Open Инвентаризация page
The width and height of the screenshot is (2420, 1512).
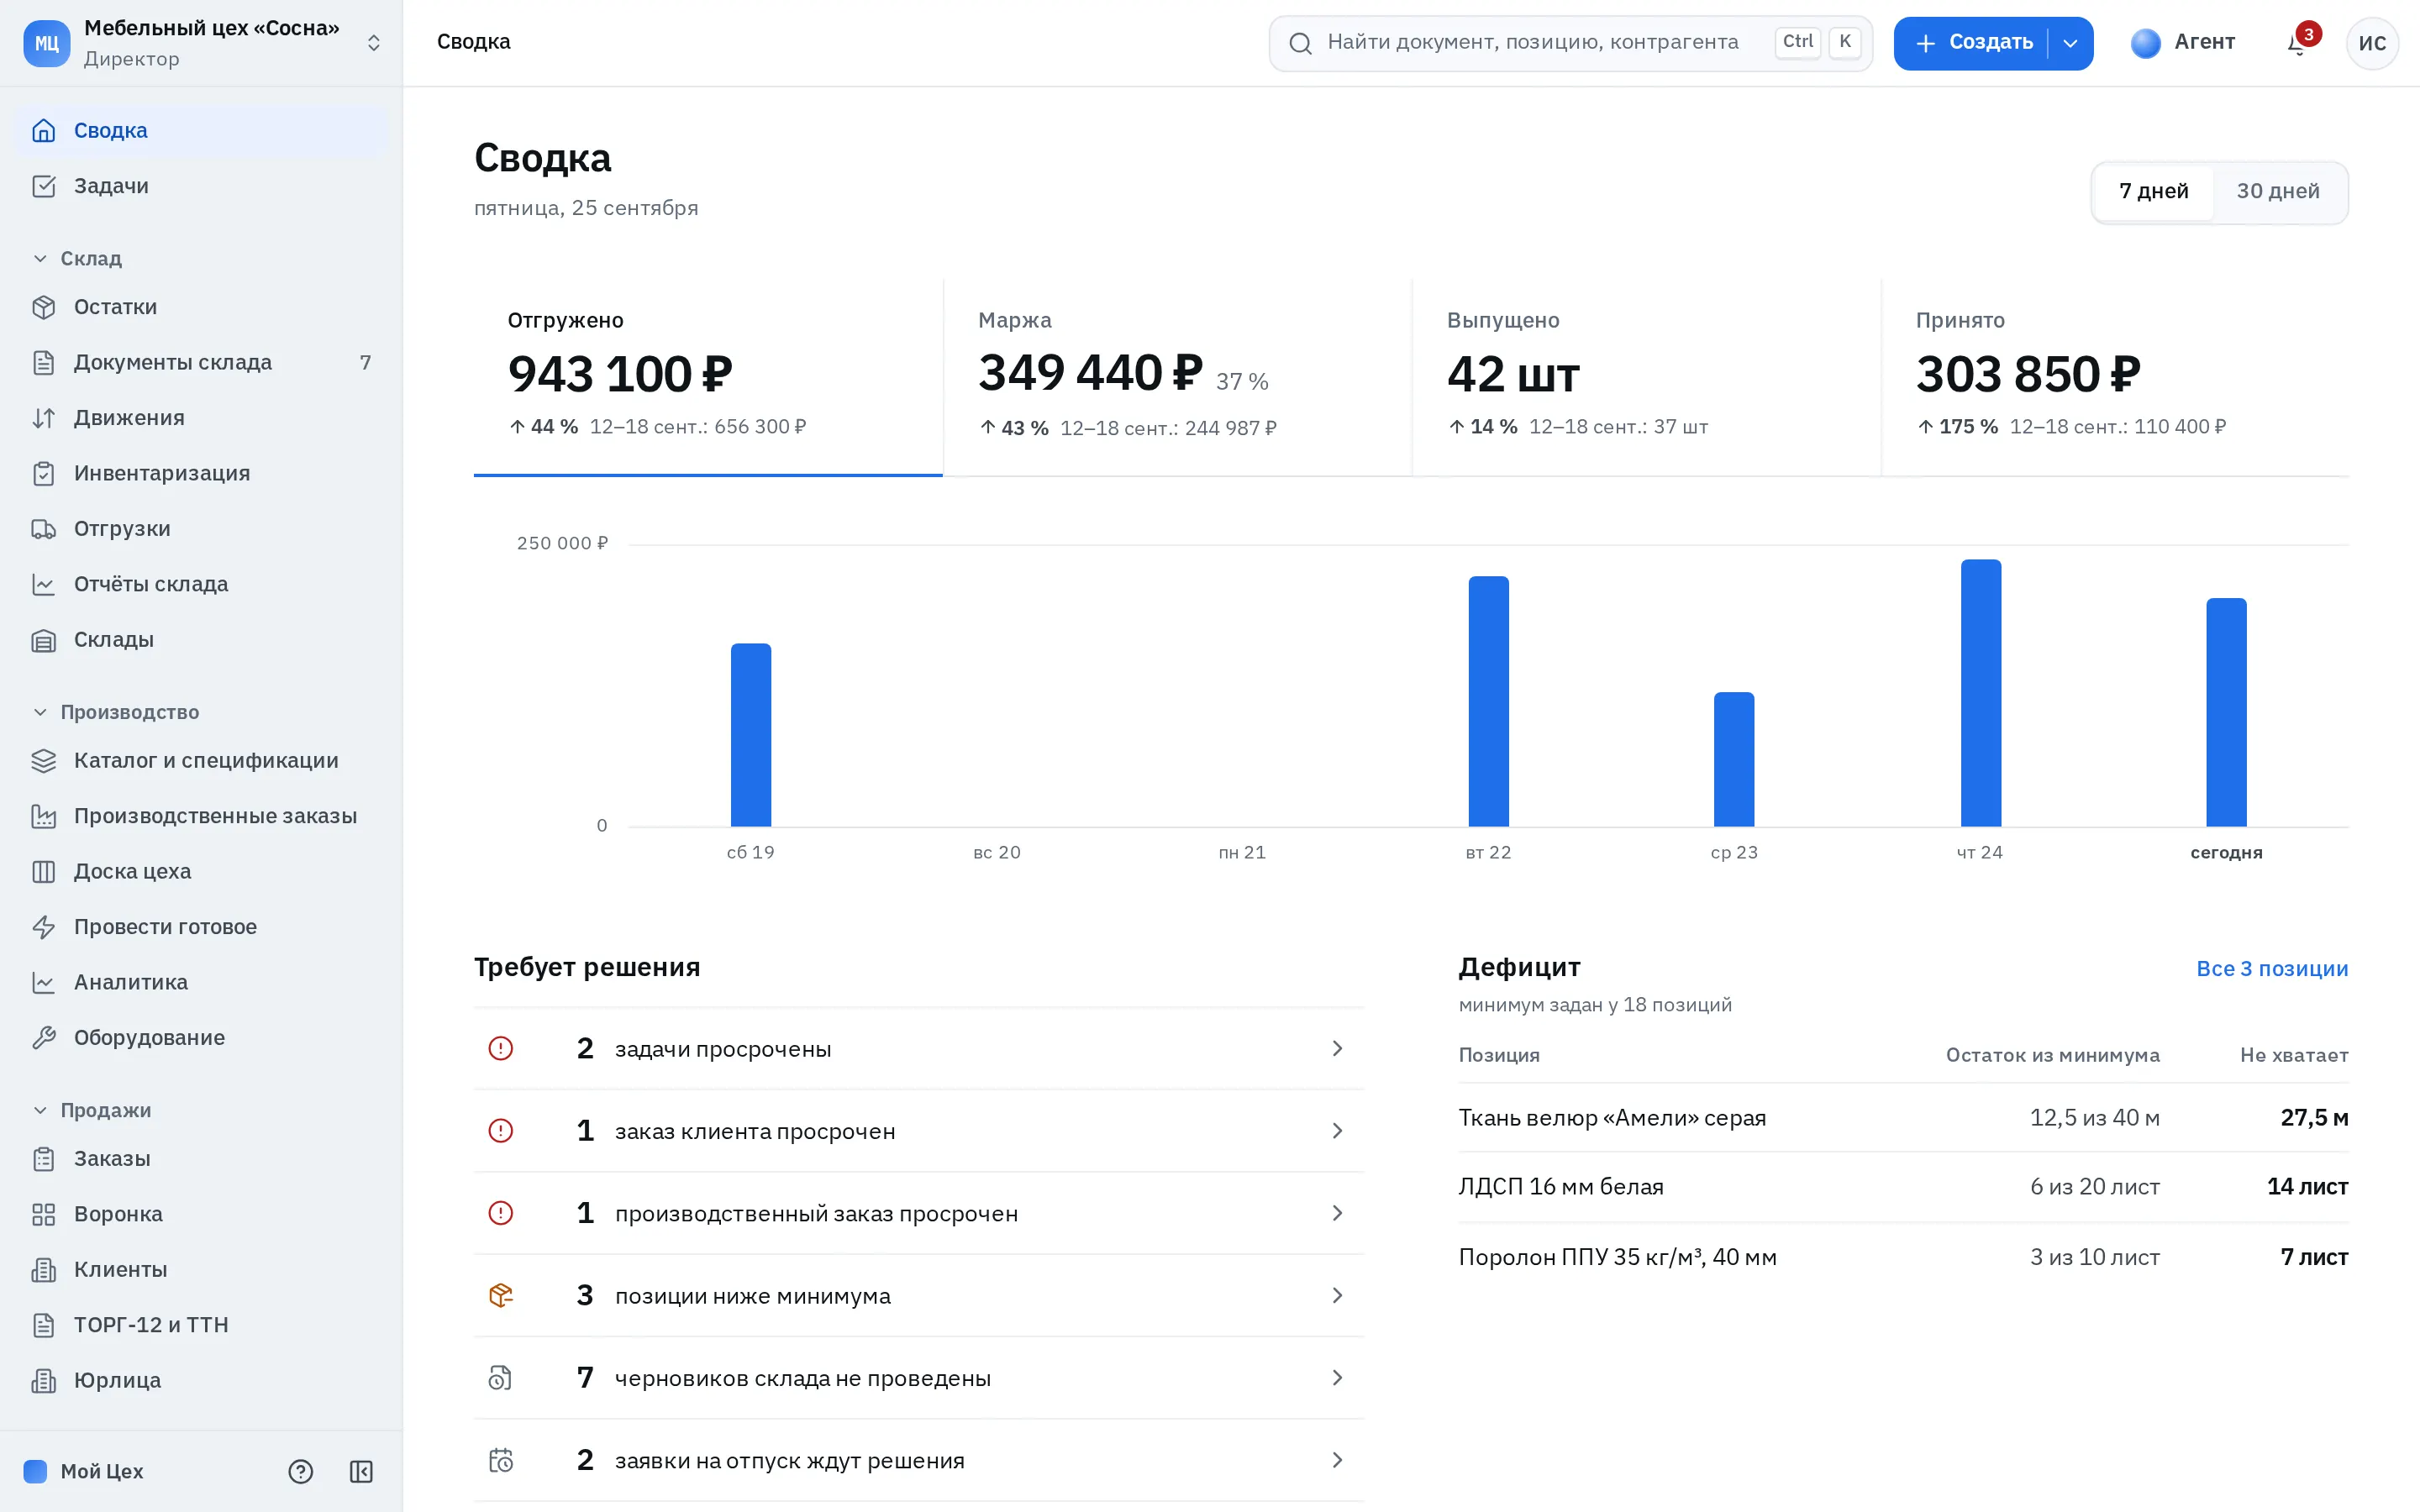202,473
